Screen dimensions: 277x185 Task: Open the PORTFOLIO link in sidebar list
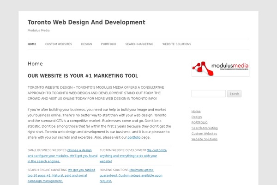199,123
